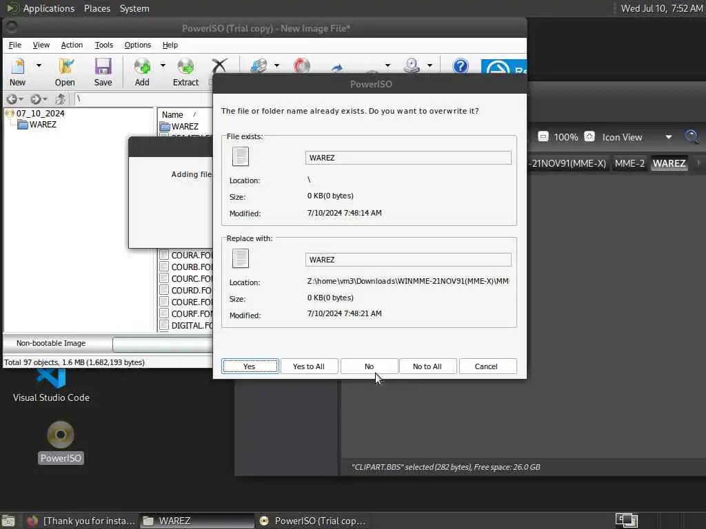Click the No to All button

tap(427, 366)
